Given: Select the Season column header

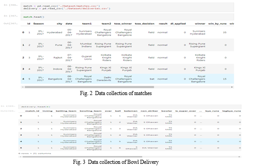Looking at the screenshot, I should tap(39, 24).
